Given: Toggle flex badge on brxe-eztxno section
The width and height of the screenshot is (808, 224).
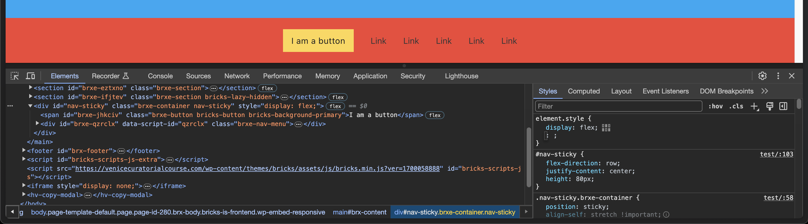Looking at the screenshot, I should 267,88.
